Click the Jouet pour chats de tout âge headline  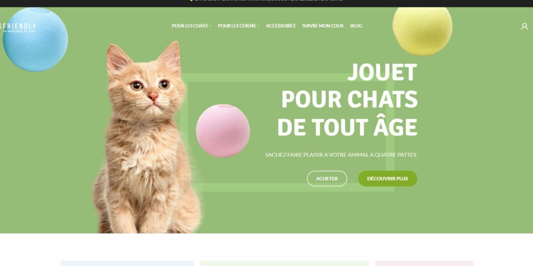point(347,99)
